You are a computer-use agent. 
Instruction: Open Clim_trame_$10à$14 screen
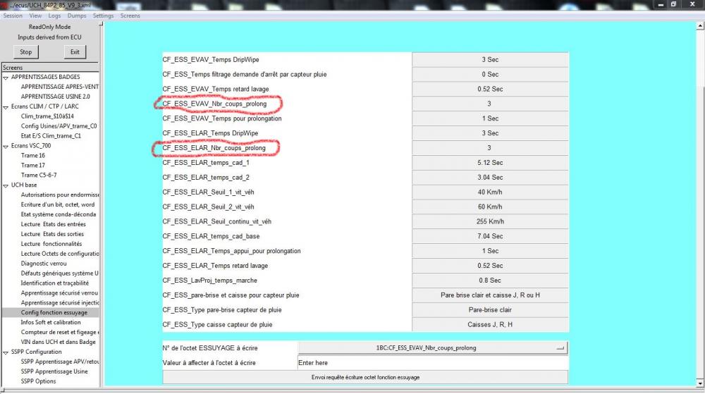pos(47,116)
